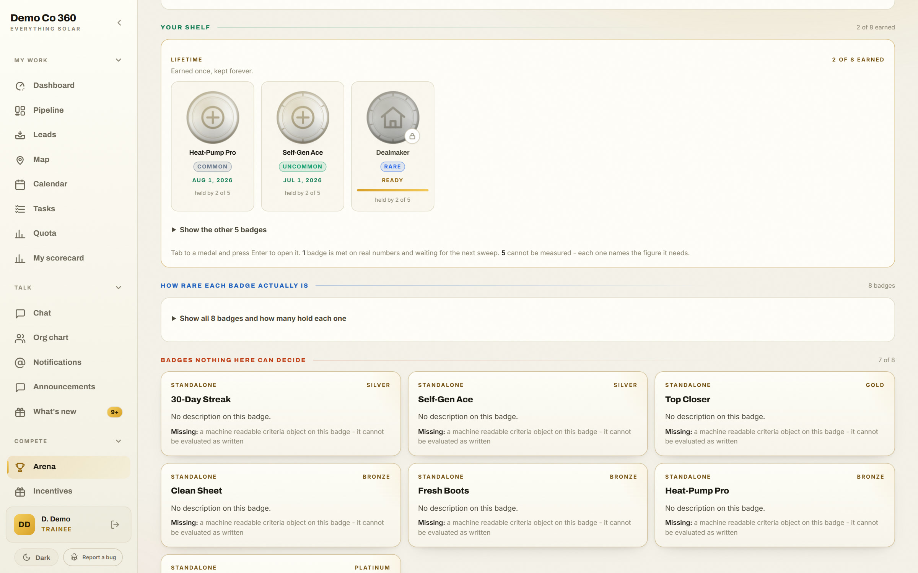This screenshot has width=918, height=573.
Task: Click the Dashboard gauge icon
Action: click(20, 86)
